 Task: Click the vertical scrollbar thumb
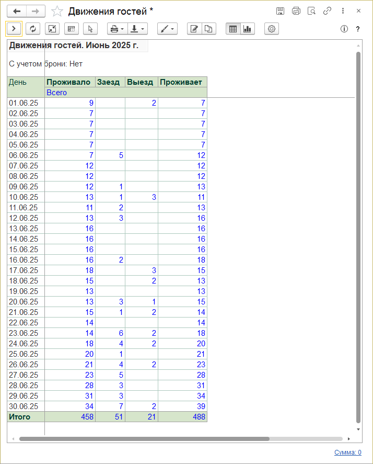click(358, 237)
